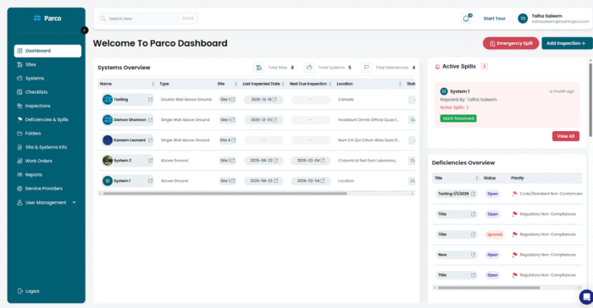Click Mark Resolved button
This screenshot has width=593, height=308.
(458, 118)
